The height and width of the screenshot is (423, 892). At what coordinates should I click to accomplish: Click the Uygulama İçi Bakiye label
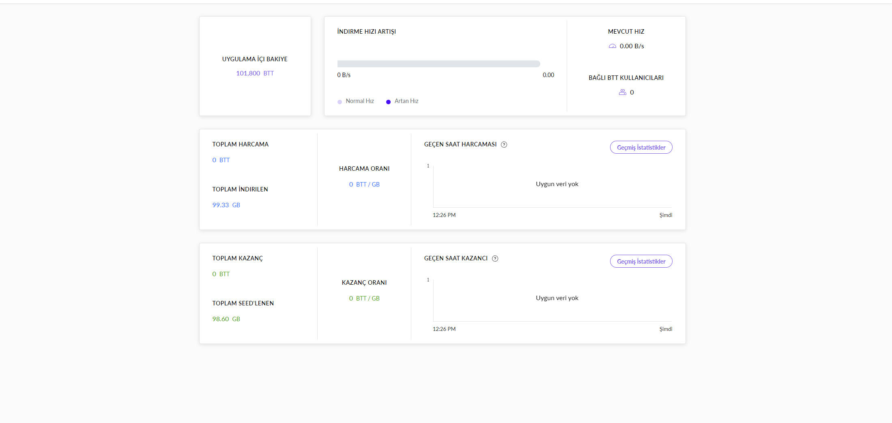pos(255,59)
